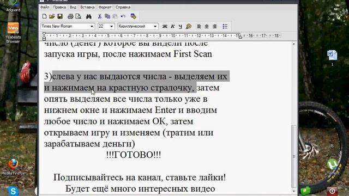Click left indent marker on ruler

44,36
